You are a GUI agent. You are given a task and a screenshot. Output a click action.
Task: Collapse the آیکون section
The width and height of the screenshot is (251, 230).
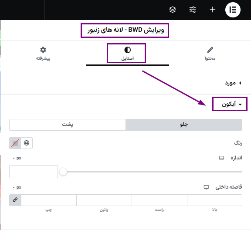pos(232,104)
